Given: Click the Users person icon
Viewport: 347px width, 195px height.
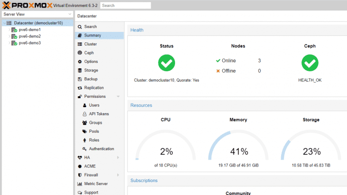Looking at the screenshot, I should [85, 105].
